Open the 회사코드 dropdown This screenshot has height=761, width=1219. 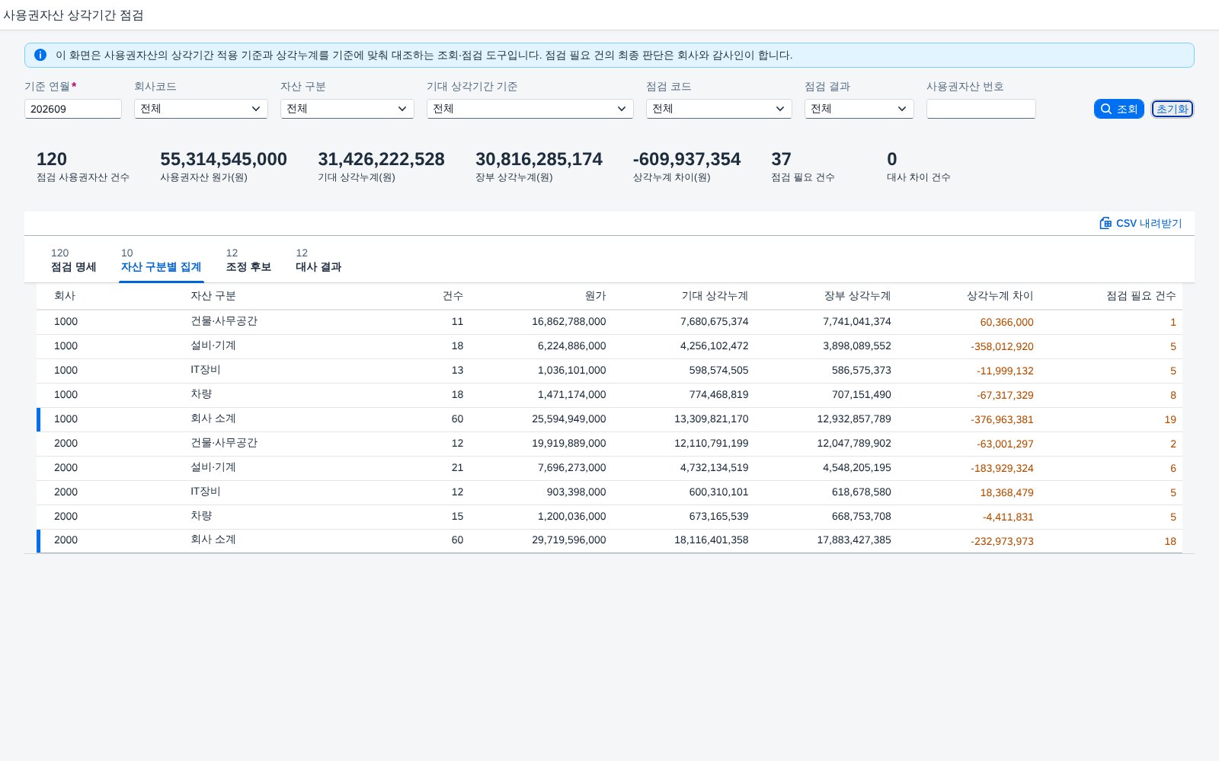tap(201, 109)
